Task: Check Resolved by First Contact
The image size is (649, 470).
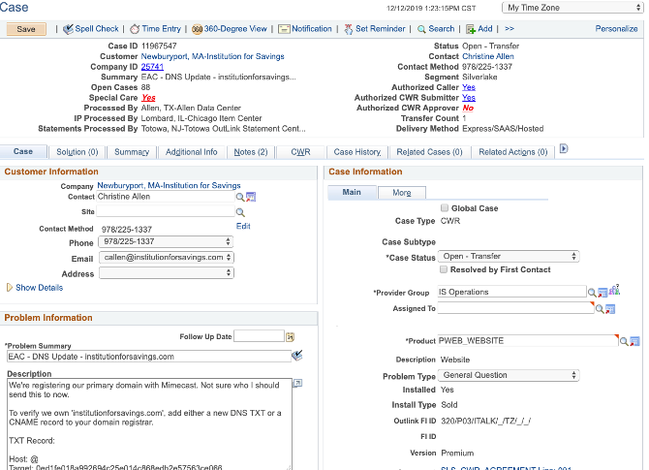Action: coord(444,269)
